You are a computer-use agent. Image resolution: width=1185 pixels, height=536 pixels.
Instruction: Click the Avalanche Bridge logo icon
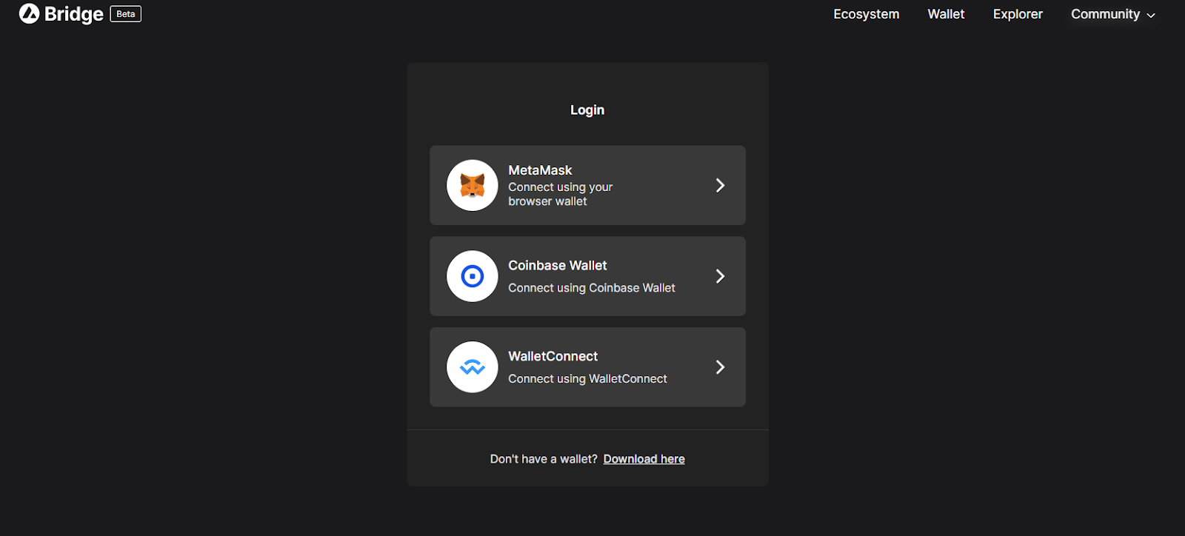point(29,13)
